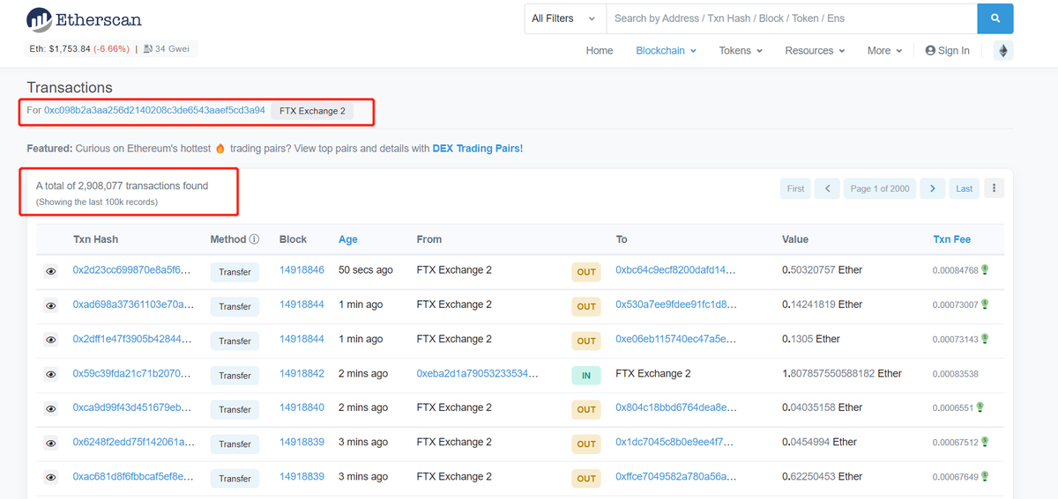The height and width of the screenshot is (499, 1058).
Task: Click the Etherscan logo
Action: pyautogui.click(x=84, y=18)
